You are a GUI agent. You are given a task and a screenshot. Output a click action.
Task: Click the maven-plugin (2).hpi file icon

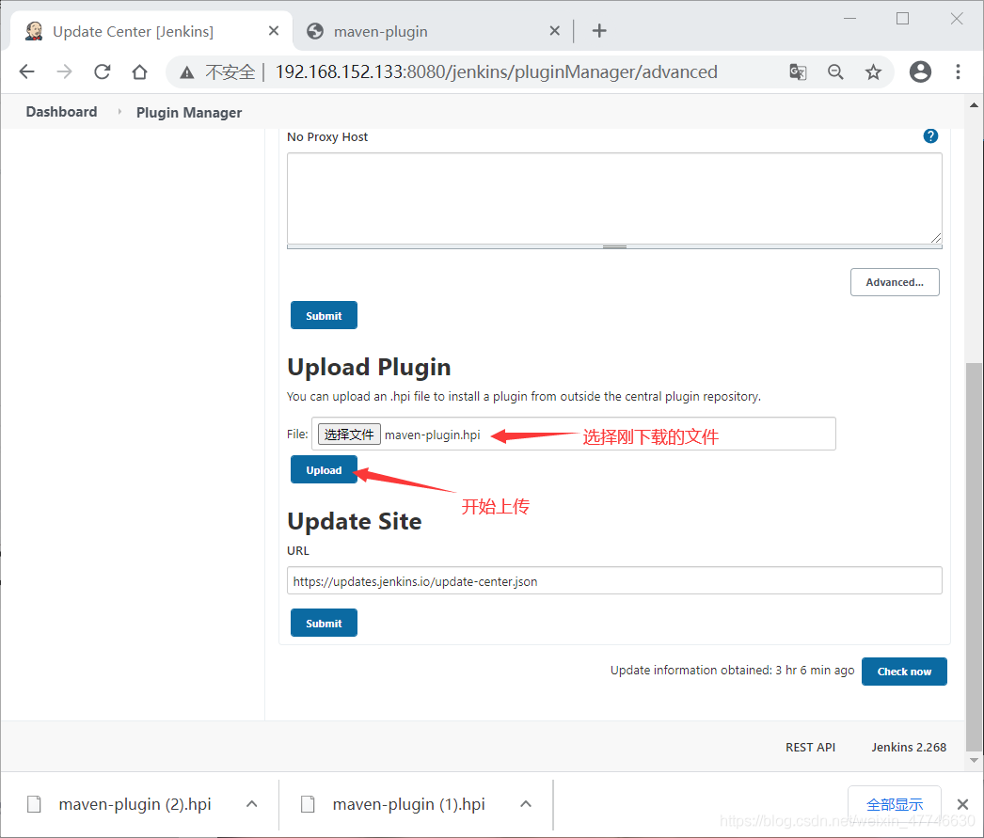tap(35, 804)
